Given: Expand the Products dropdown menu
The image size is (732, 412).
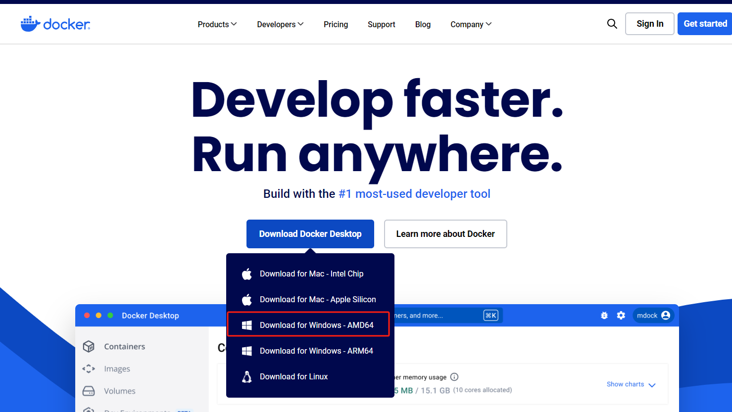Looking at the screenshot, I should point(217,24).
